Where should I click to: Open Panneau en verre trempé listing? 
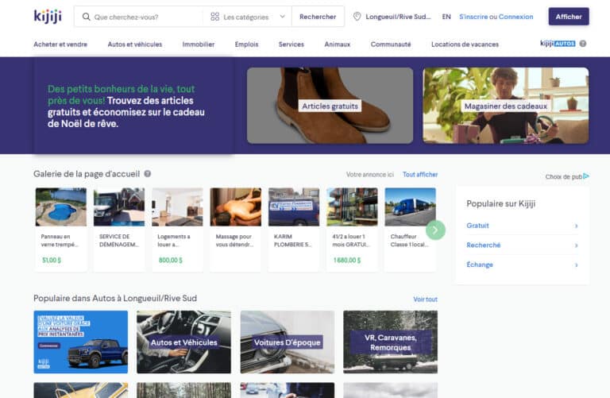coord(60,230)
